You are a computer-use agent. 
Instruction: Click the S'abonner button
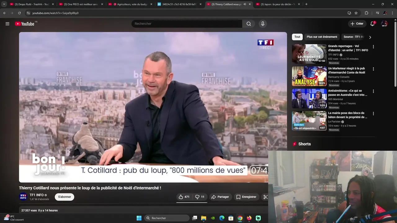coord(65,197)
